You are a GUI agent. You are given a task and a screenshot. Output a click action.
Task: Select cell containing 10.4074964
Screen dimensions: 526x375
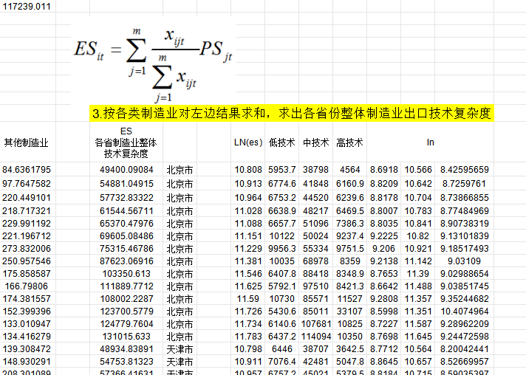[463, 311]
